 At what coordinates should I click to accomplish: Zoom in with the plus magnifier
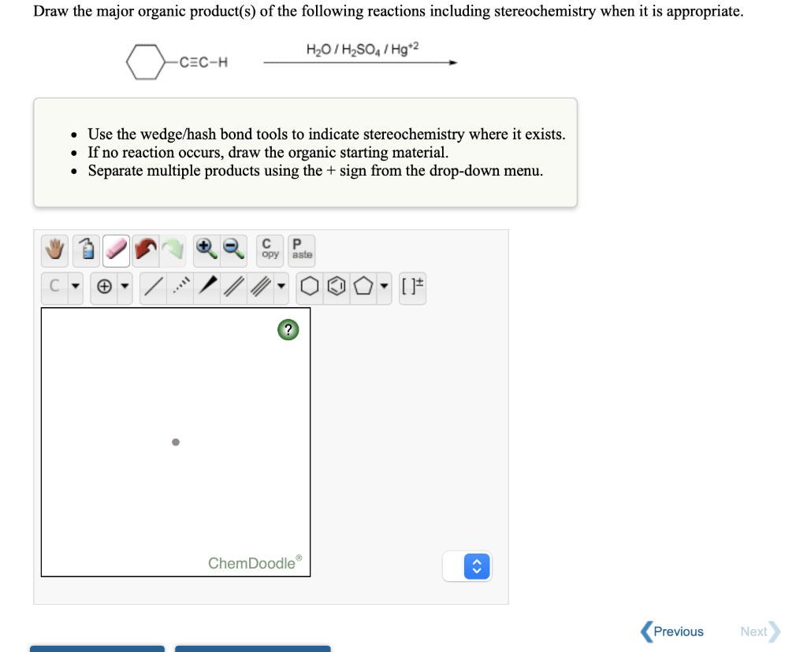(206, 250)
